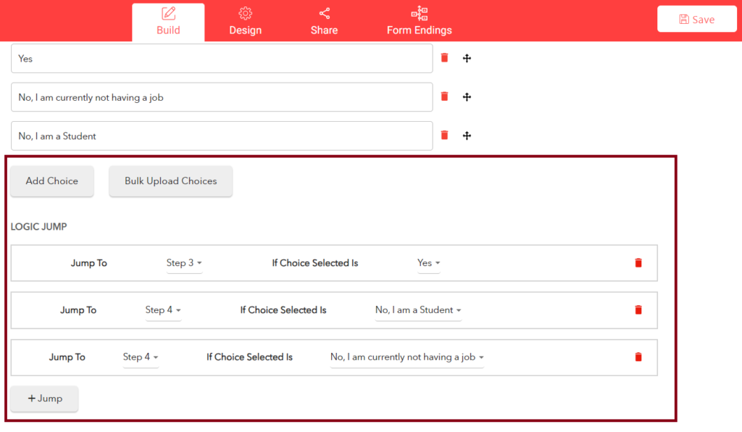The height and width of the screenshot is (432, 742).
Task: Open the "No, I am a Student" choice dropdown
Action: point(418,310)
